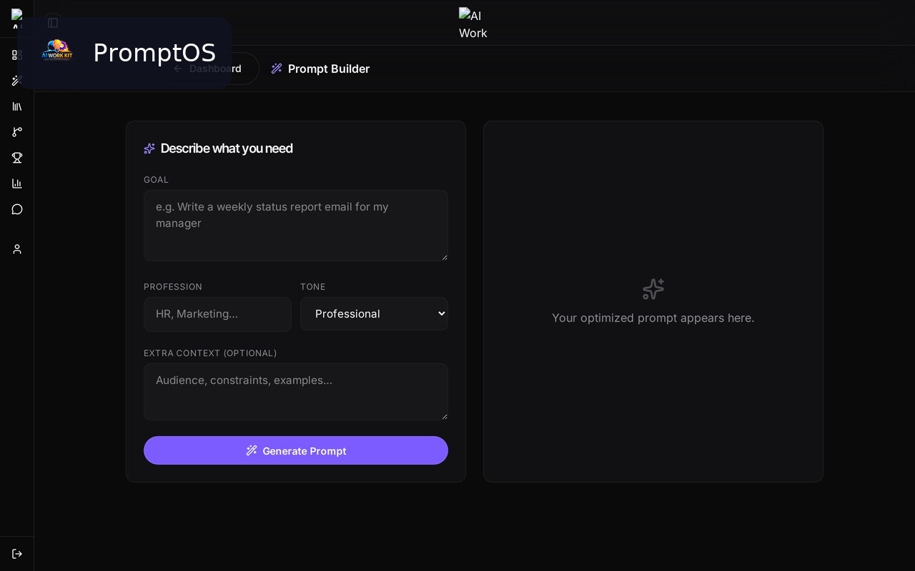Open the bar chart analytics sidebar icon
915x571 pixels.
[16, 183]
